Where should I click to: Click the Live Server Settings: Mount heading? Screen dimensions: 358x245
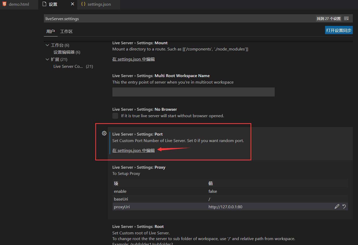pyautogui.click(x=140, y=43)
